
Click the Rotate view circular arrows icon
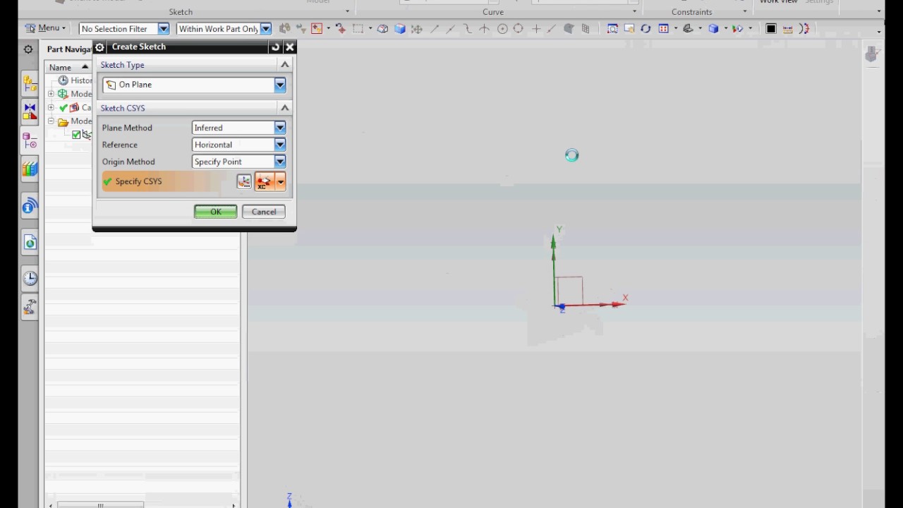coord(646,29)
